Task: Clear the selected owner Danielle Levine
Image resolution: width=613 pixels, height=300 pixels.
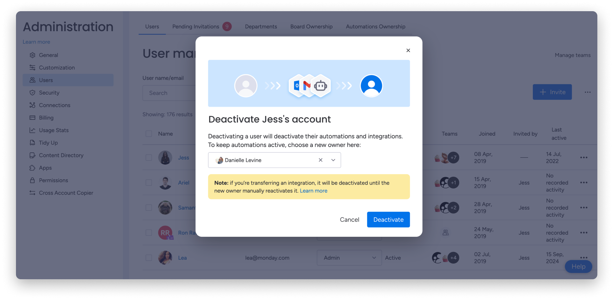Action: (x=320, y=160)
